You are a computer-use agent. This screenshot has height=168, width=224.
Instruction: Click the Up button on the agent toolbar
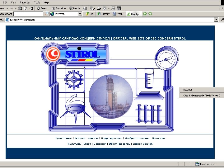pyautogui.click(x=89, y=14)
